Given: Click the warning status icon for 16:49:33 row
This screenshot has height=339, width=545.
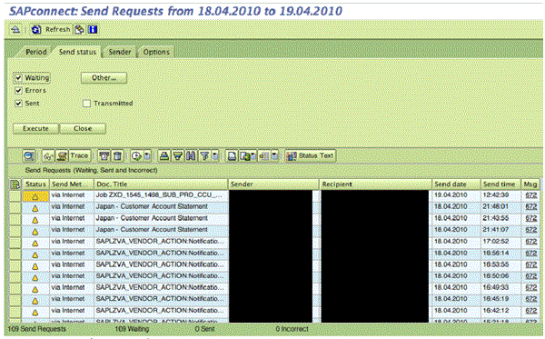Looking at the screenshot, I should coord(35,289).
